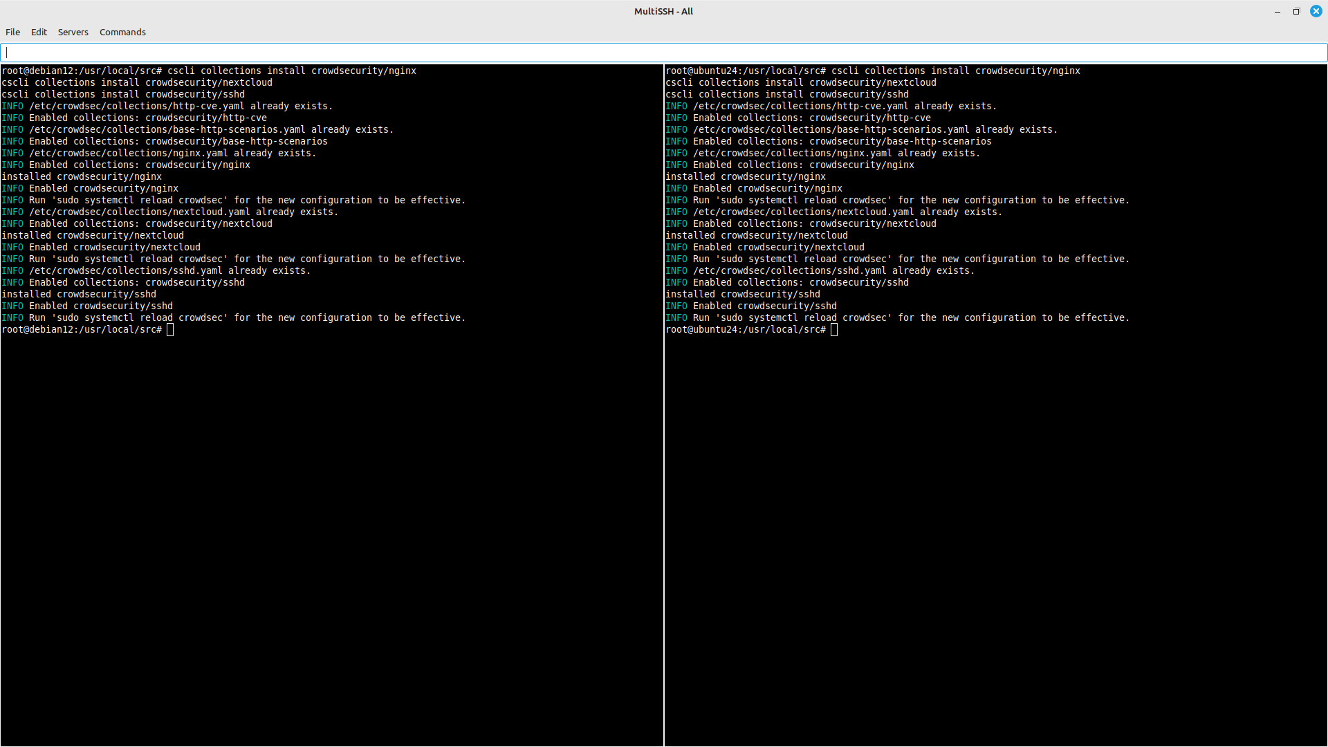
Task: Click the first debian12 line with 'cscli collections install crowdsecurity/nginx'
Action: 209,71
